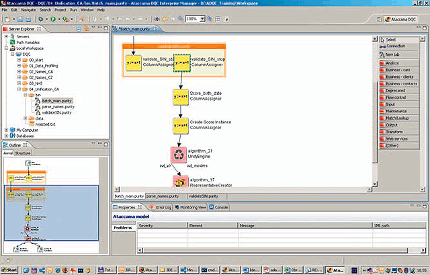
Task: Open the Deprecated palette group
Action: 398,91
